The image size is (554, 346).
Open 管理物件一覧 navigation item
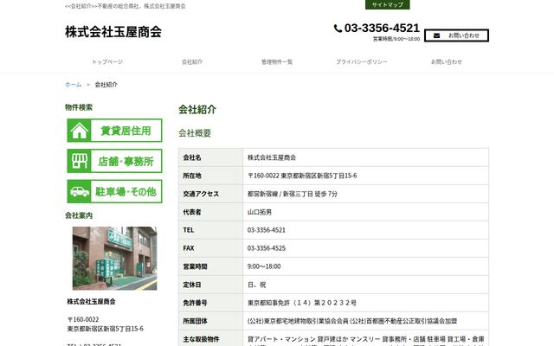277,61
